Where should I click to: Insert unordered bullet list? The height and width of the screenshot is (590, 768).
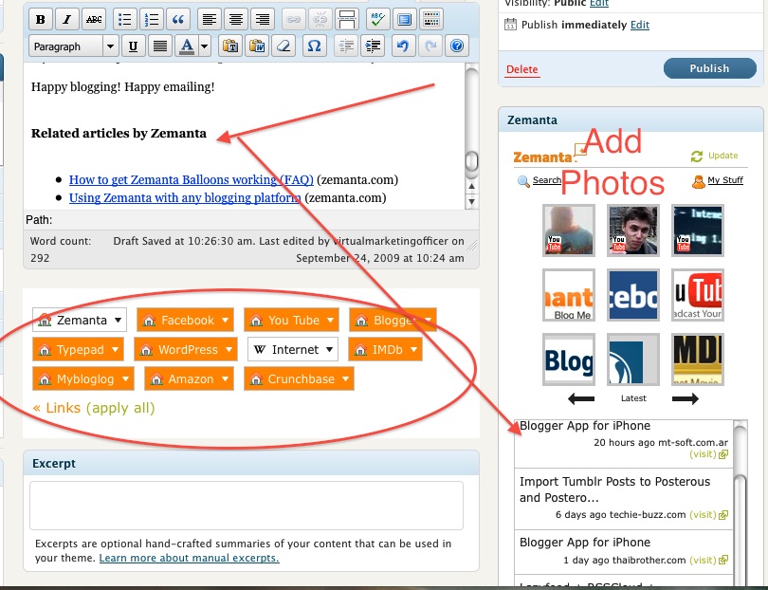click(x=125, y=20)
